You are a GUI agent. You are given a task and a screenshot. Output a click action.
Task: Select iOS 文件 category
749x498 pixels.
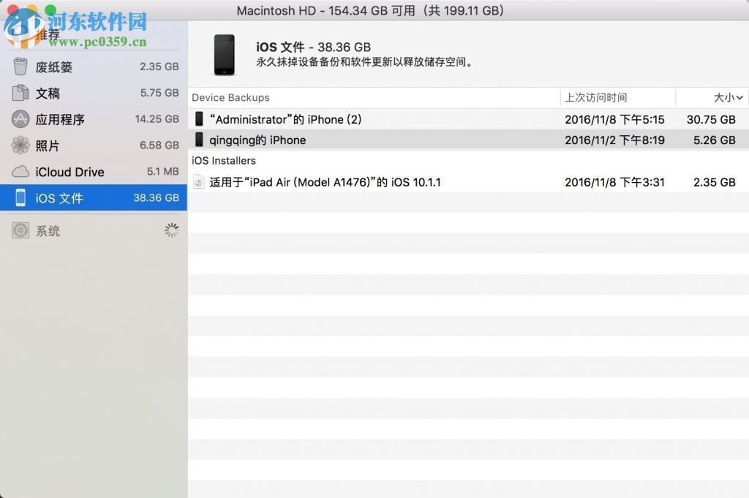pyautogui.click(x=94, y=197)
